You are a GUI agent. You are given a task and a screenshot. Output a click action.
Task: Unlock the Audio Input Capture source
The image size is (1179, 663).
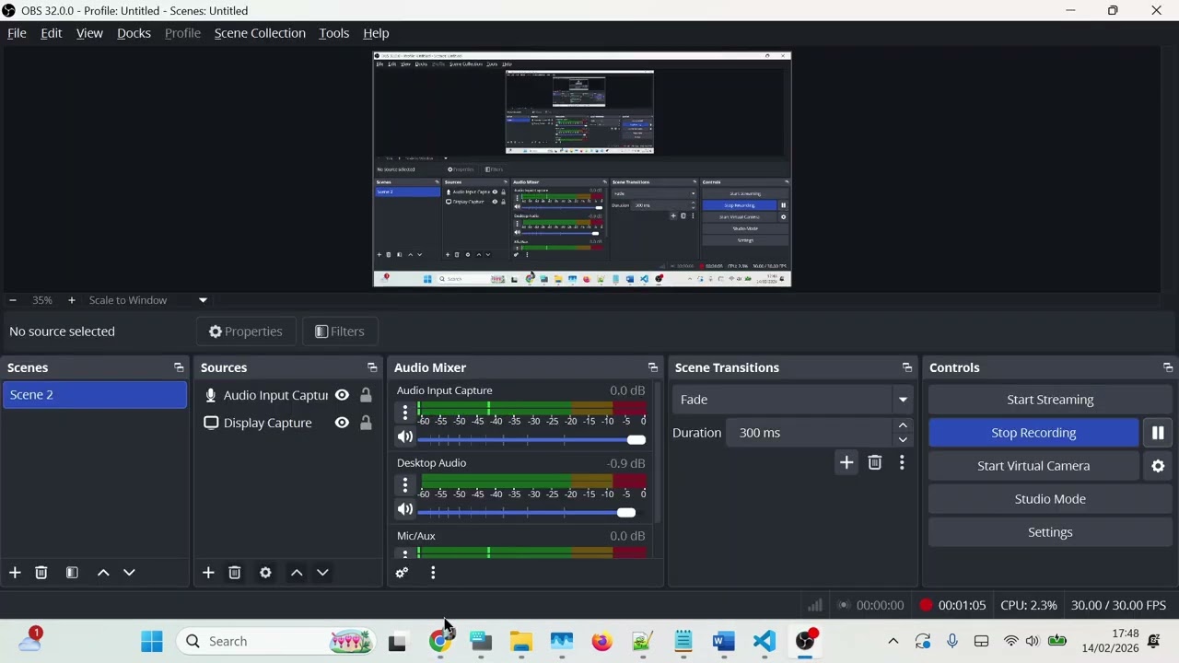pyautogui.click(x=366, y=395)
